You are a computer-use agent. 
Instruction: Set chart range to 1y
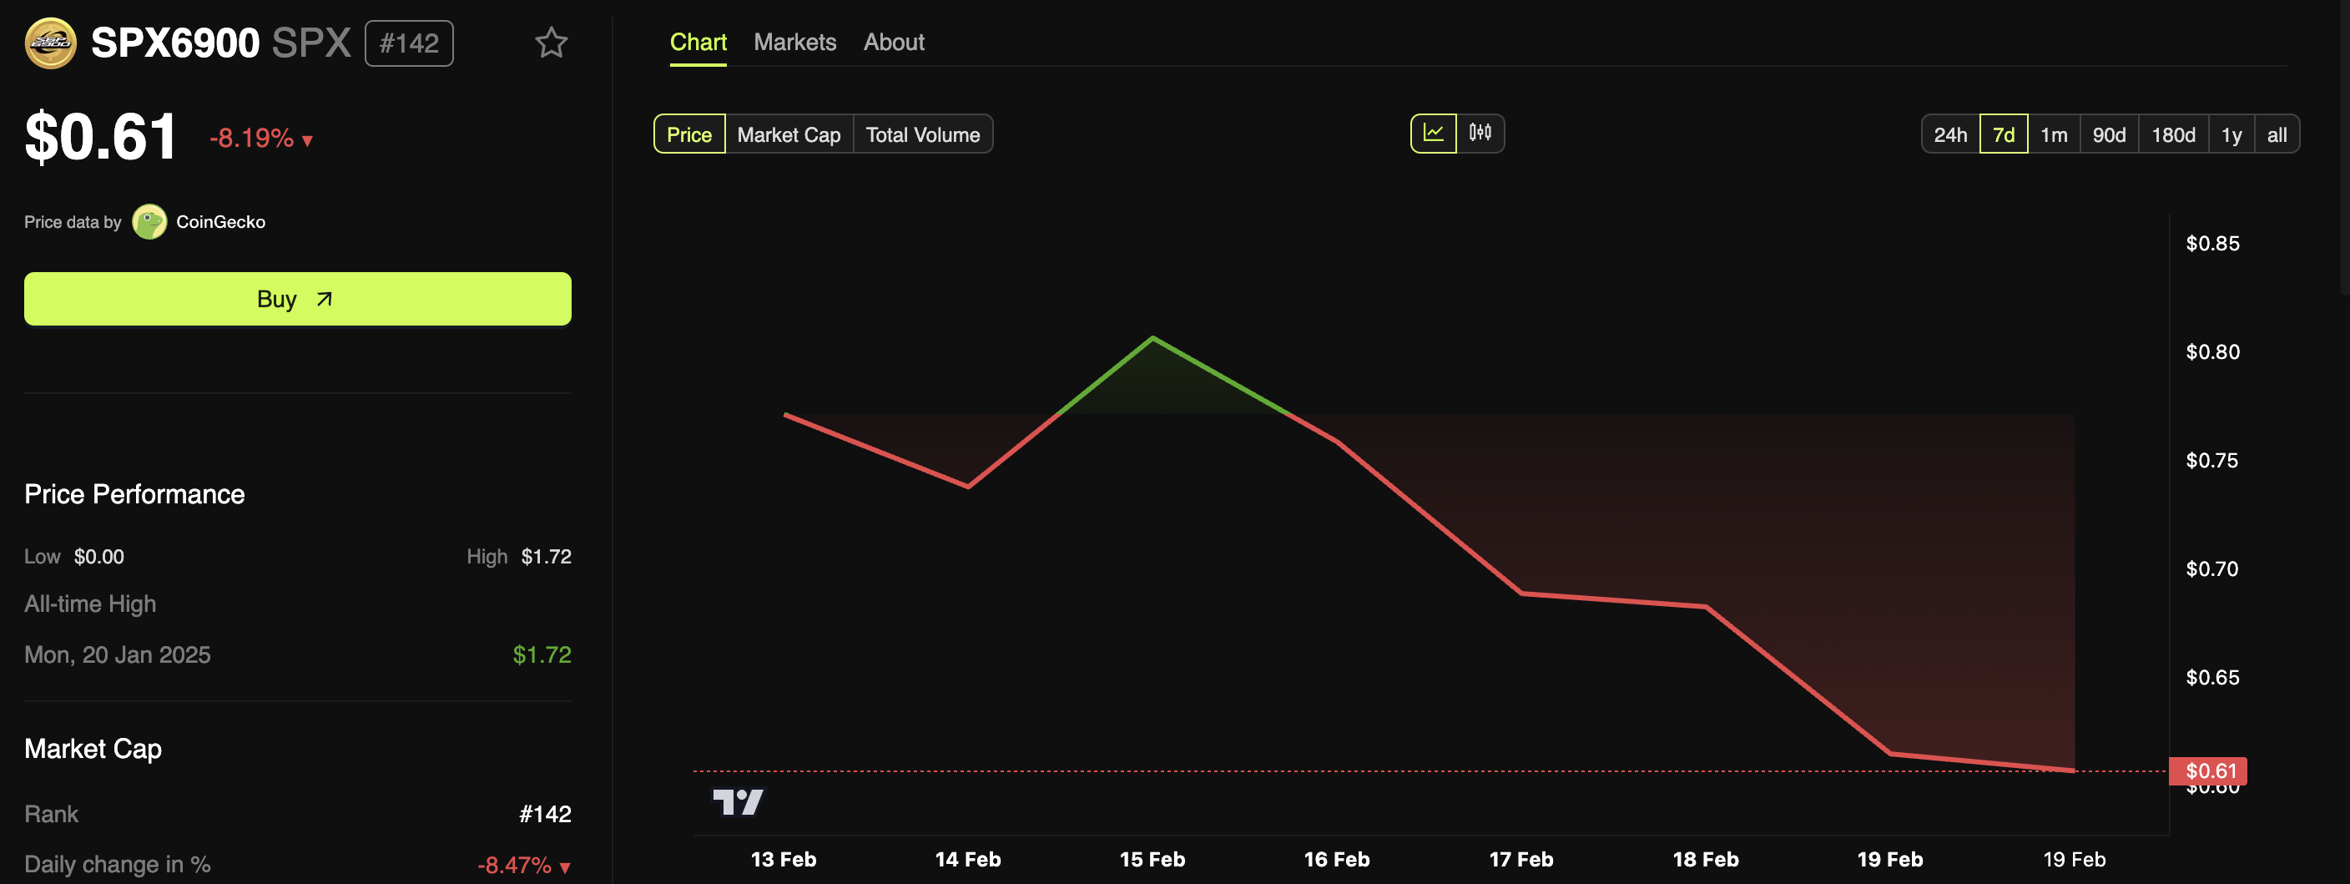coord(2231,135)
